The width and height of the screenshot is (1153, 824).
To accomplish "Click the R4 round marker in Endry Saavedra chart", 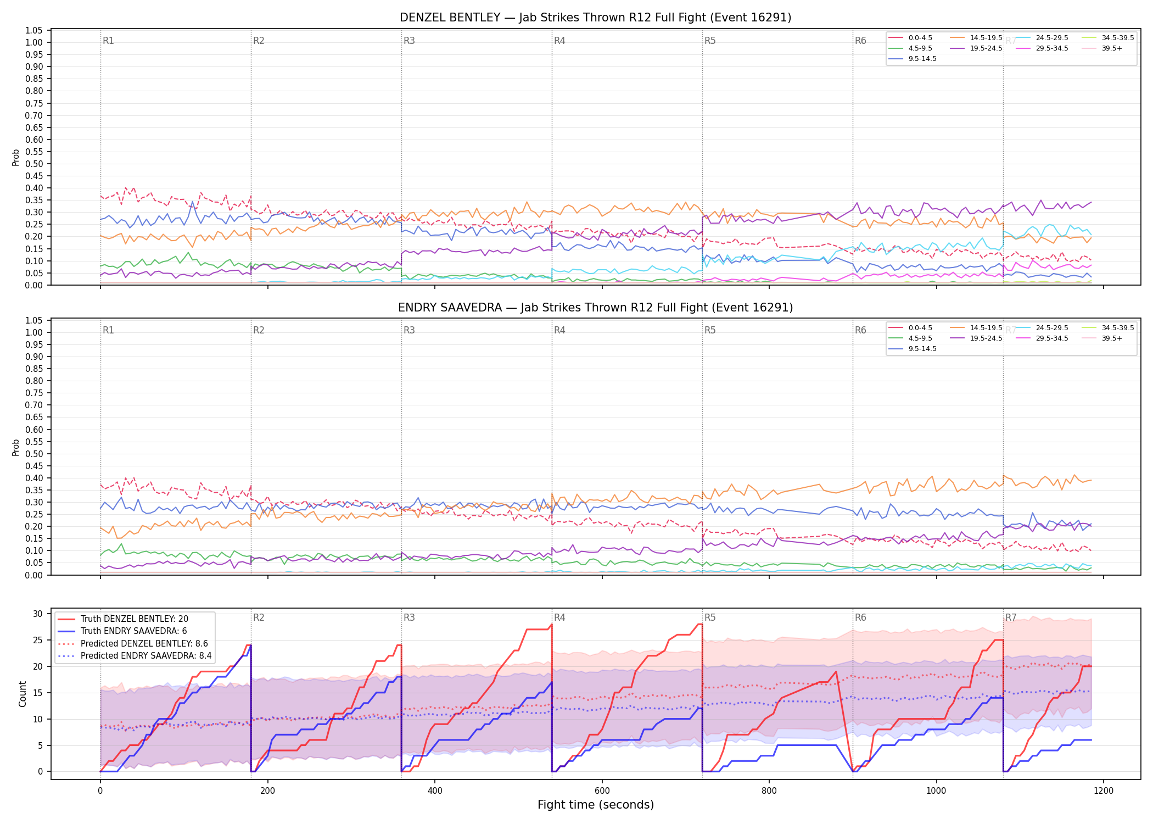I will coord(559,330).
